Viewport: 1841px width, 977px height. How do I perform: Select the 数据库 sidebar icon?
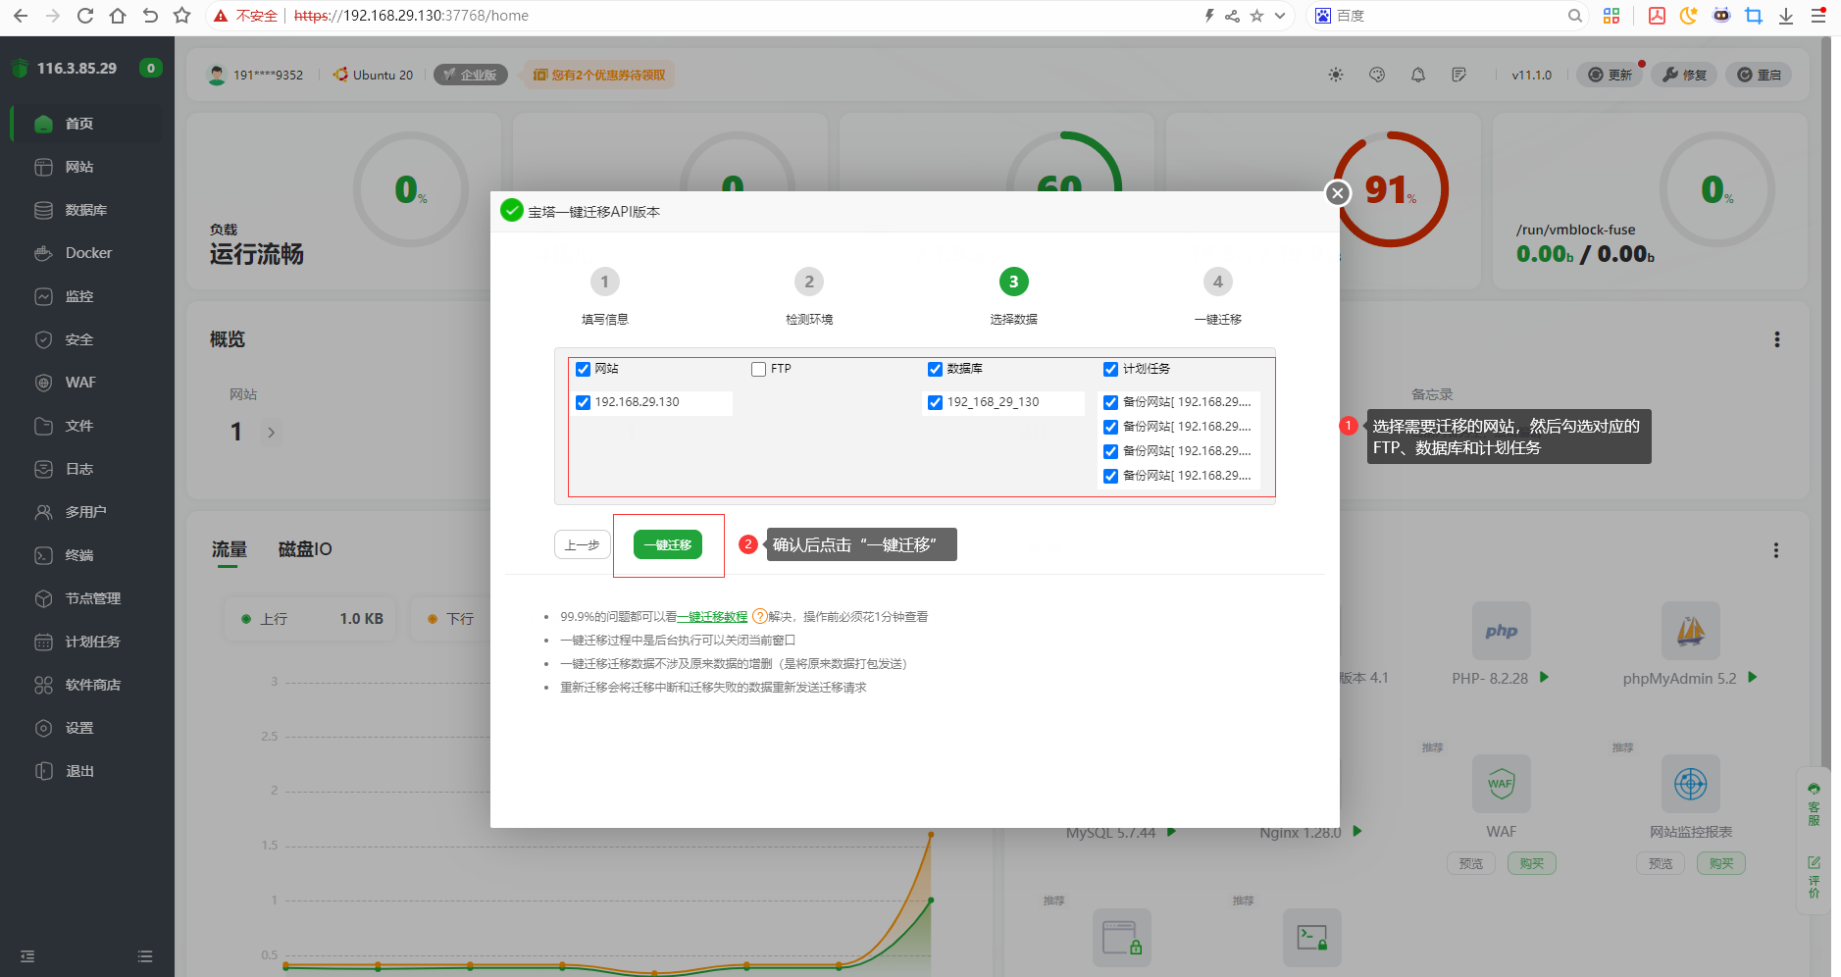pyautogui.click(x=45, y=209)
